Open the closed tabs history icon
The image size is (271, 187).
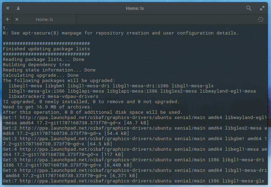pyautogui.click(x=260, y=19)
